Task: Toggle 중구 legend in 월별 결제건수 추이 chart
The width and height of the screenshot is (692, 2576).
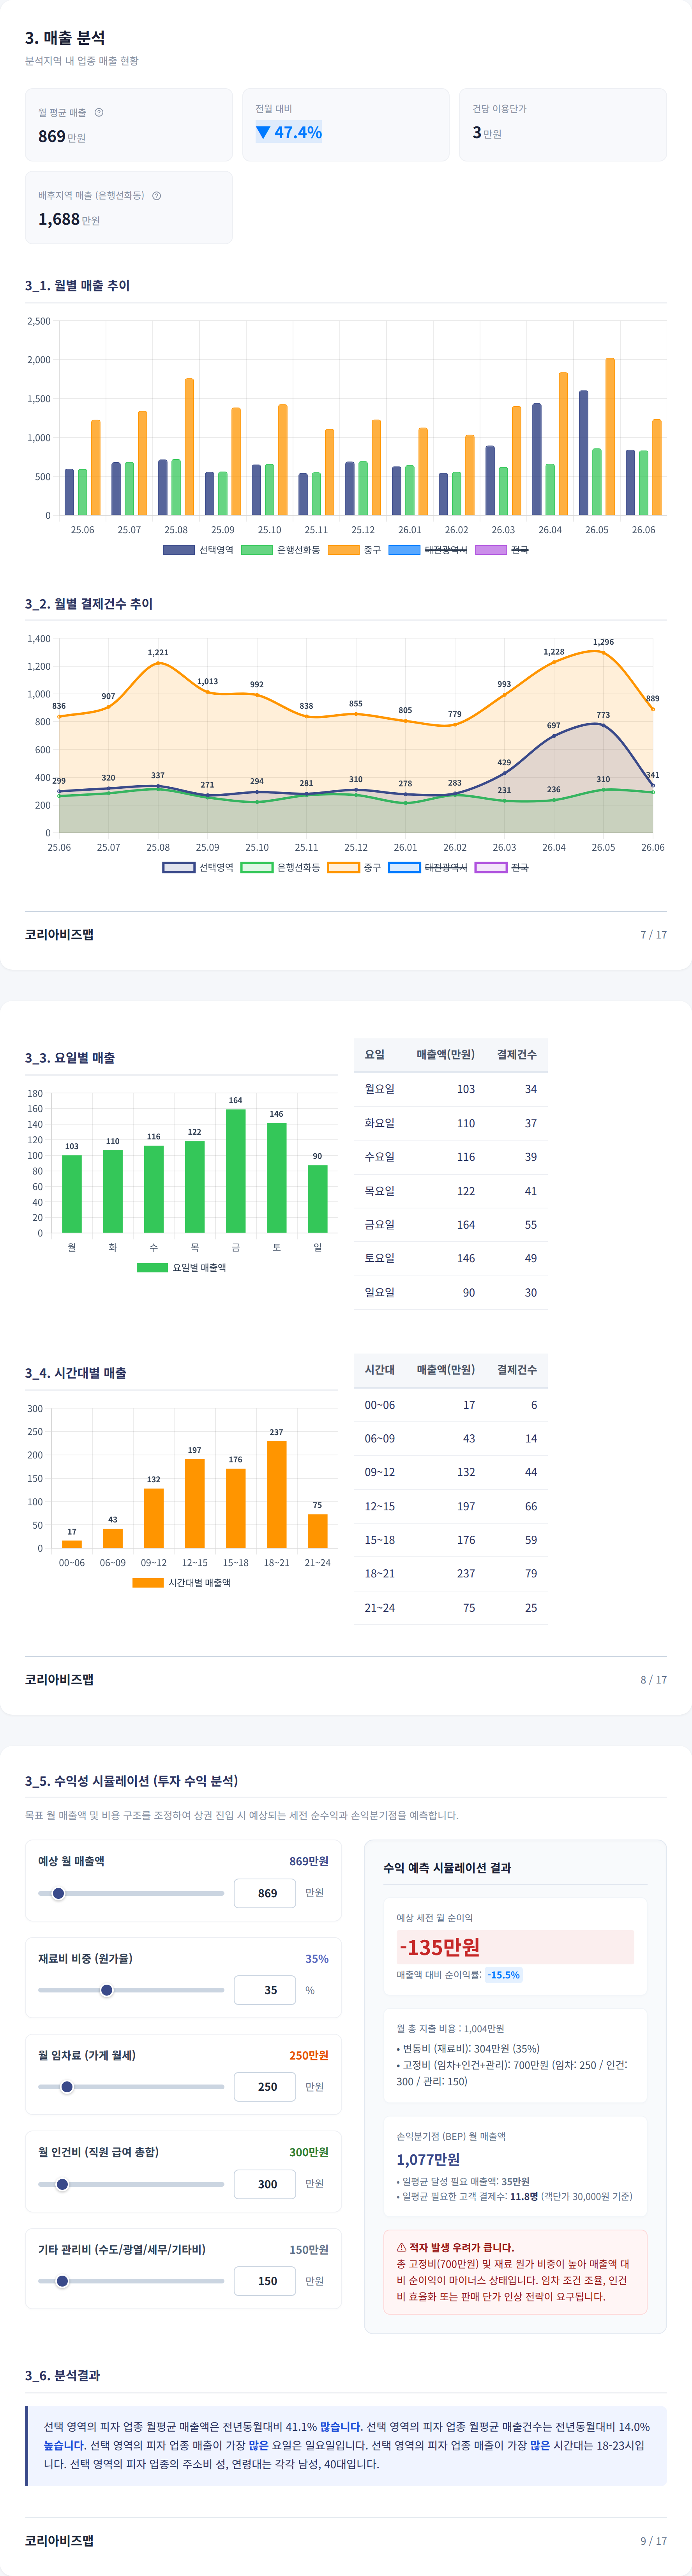Action: click(x=355, y=867)
